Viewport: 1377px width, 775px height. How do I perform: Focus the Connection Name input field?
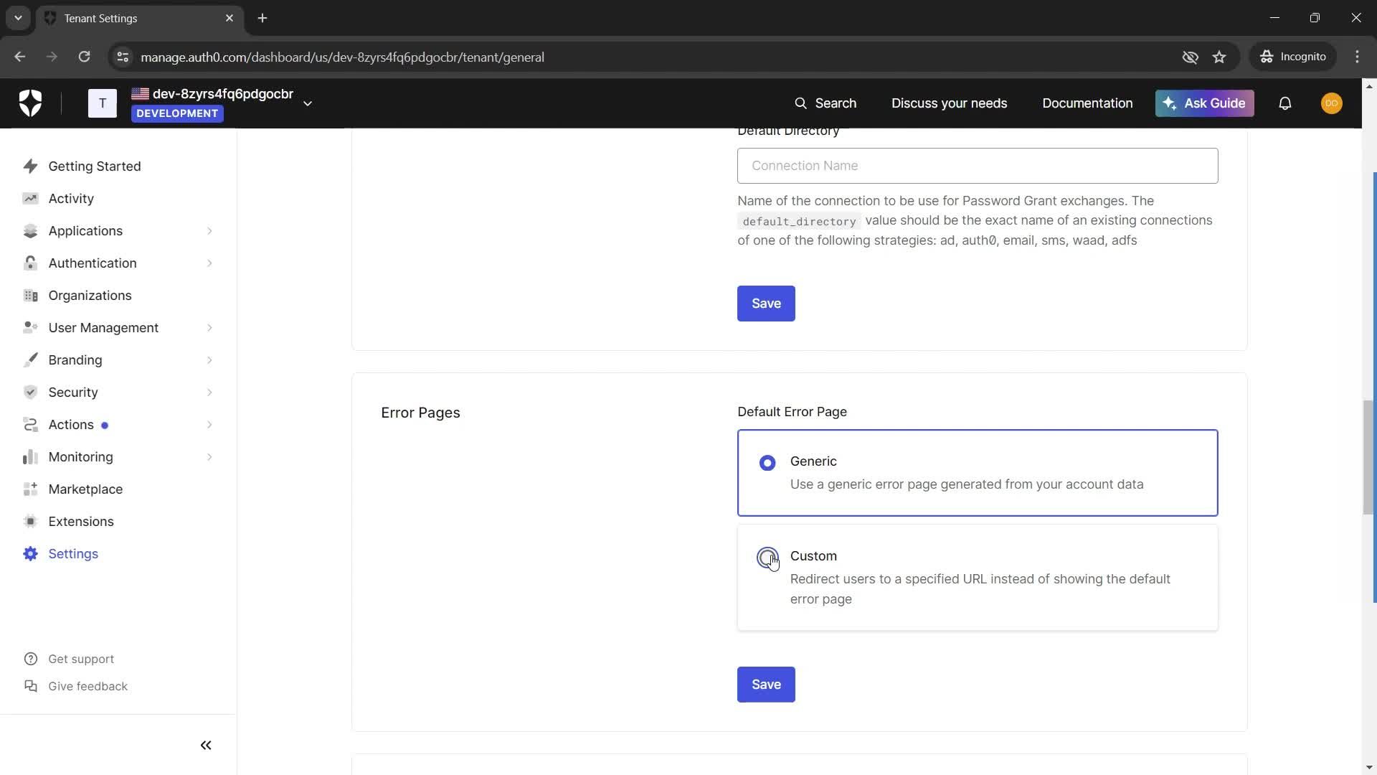click(x=978, y=166)
